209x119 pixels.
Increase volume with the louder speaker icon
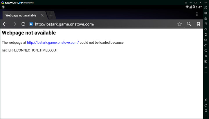coord(206,40)
